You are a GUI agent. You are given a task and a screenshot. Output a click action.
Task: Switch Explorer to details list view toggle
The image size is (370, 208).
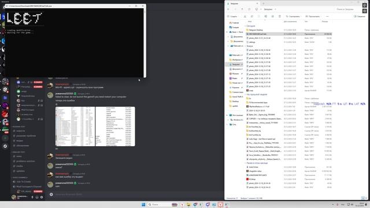coord(363,198)
